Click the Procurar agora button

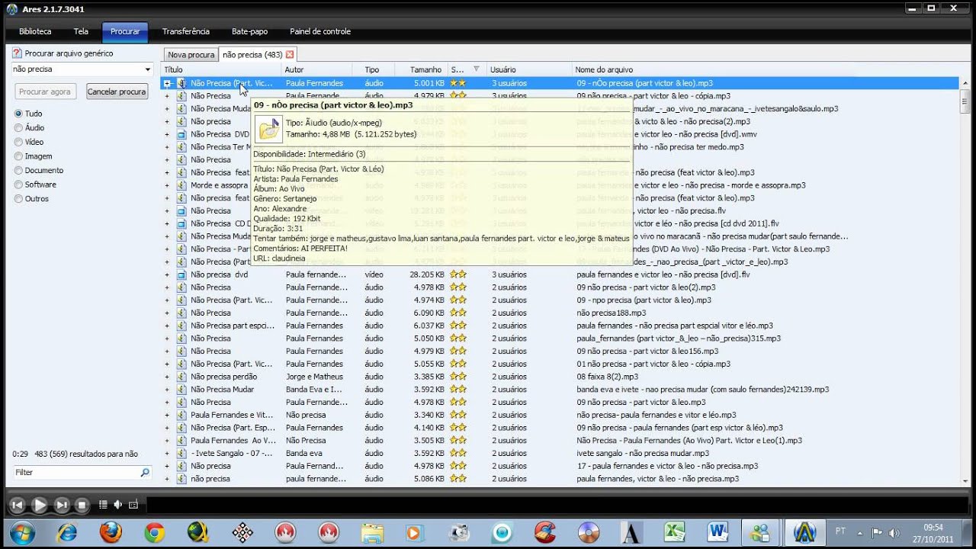(45, 91)
